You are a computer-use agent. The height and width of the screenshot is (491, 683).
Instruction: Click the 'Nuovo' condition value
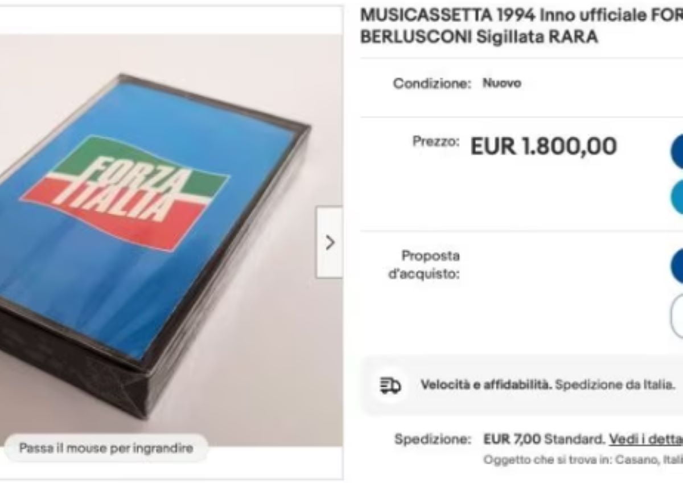pos(502,83)
